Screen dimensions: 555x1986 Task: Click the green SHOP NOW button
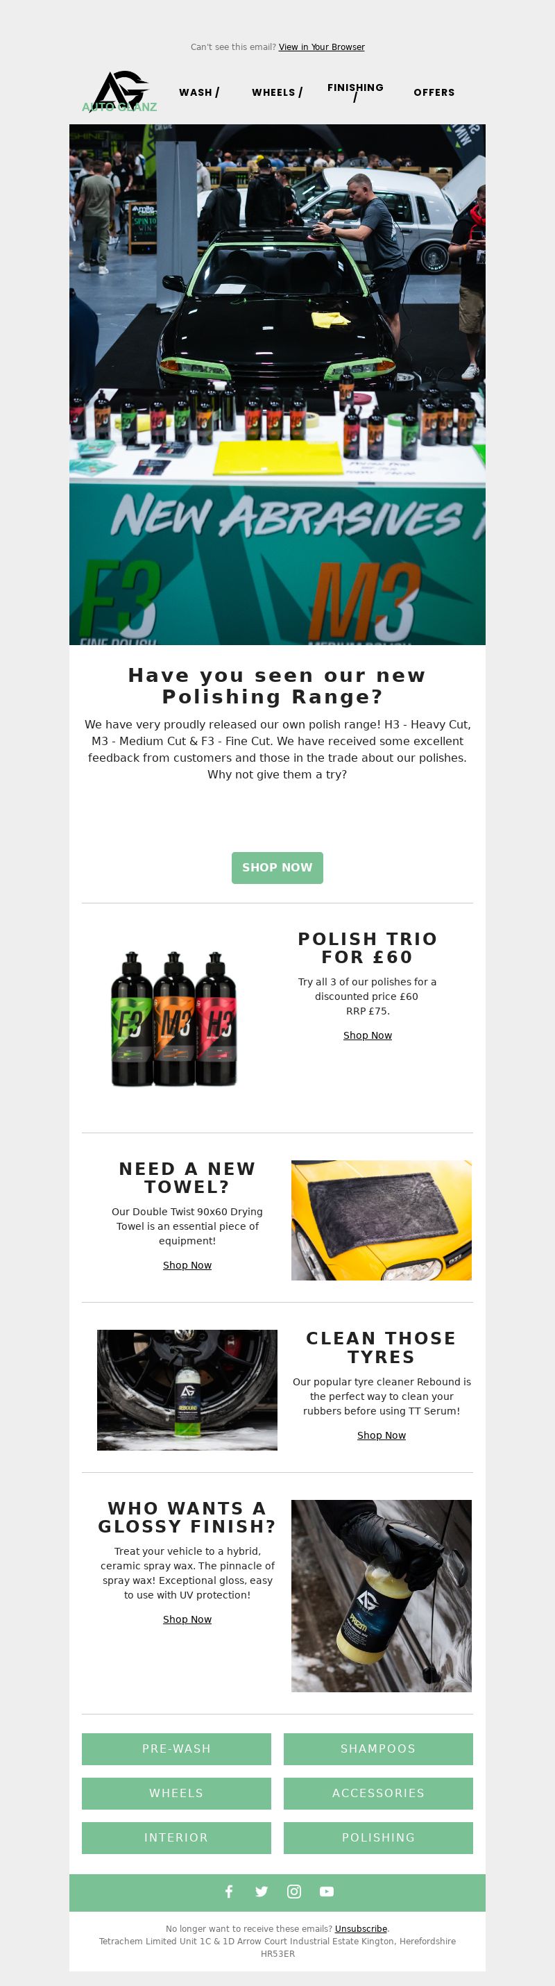click(x=277, y=867)
